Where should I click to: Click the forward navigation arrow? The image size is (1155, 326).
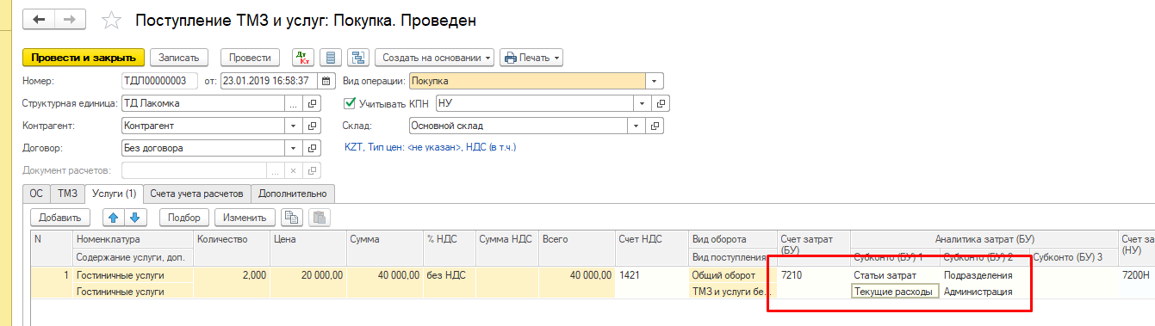click(x=69, y=18)
